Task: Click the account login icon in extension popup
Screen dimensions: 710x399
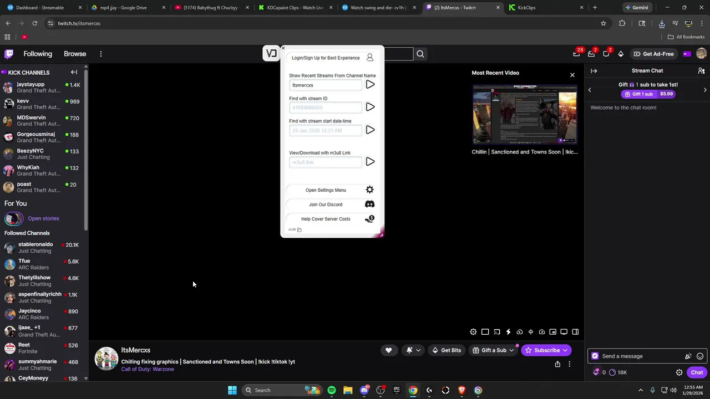Action: (x=370, y=58)
